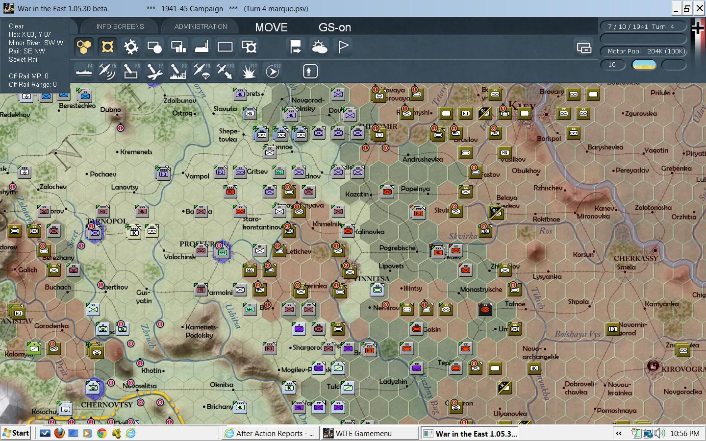Click the Kirovograd city symbol

pyautogui.click(x=653, y=366)
